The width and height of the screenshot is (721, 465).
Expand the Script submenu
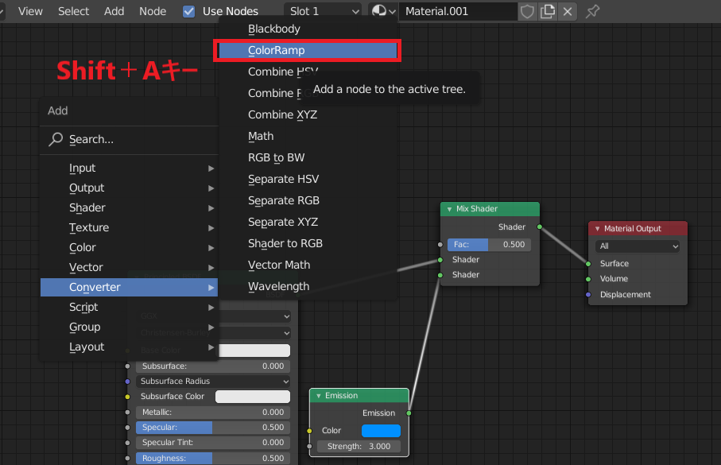point(130,307)
